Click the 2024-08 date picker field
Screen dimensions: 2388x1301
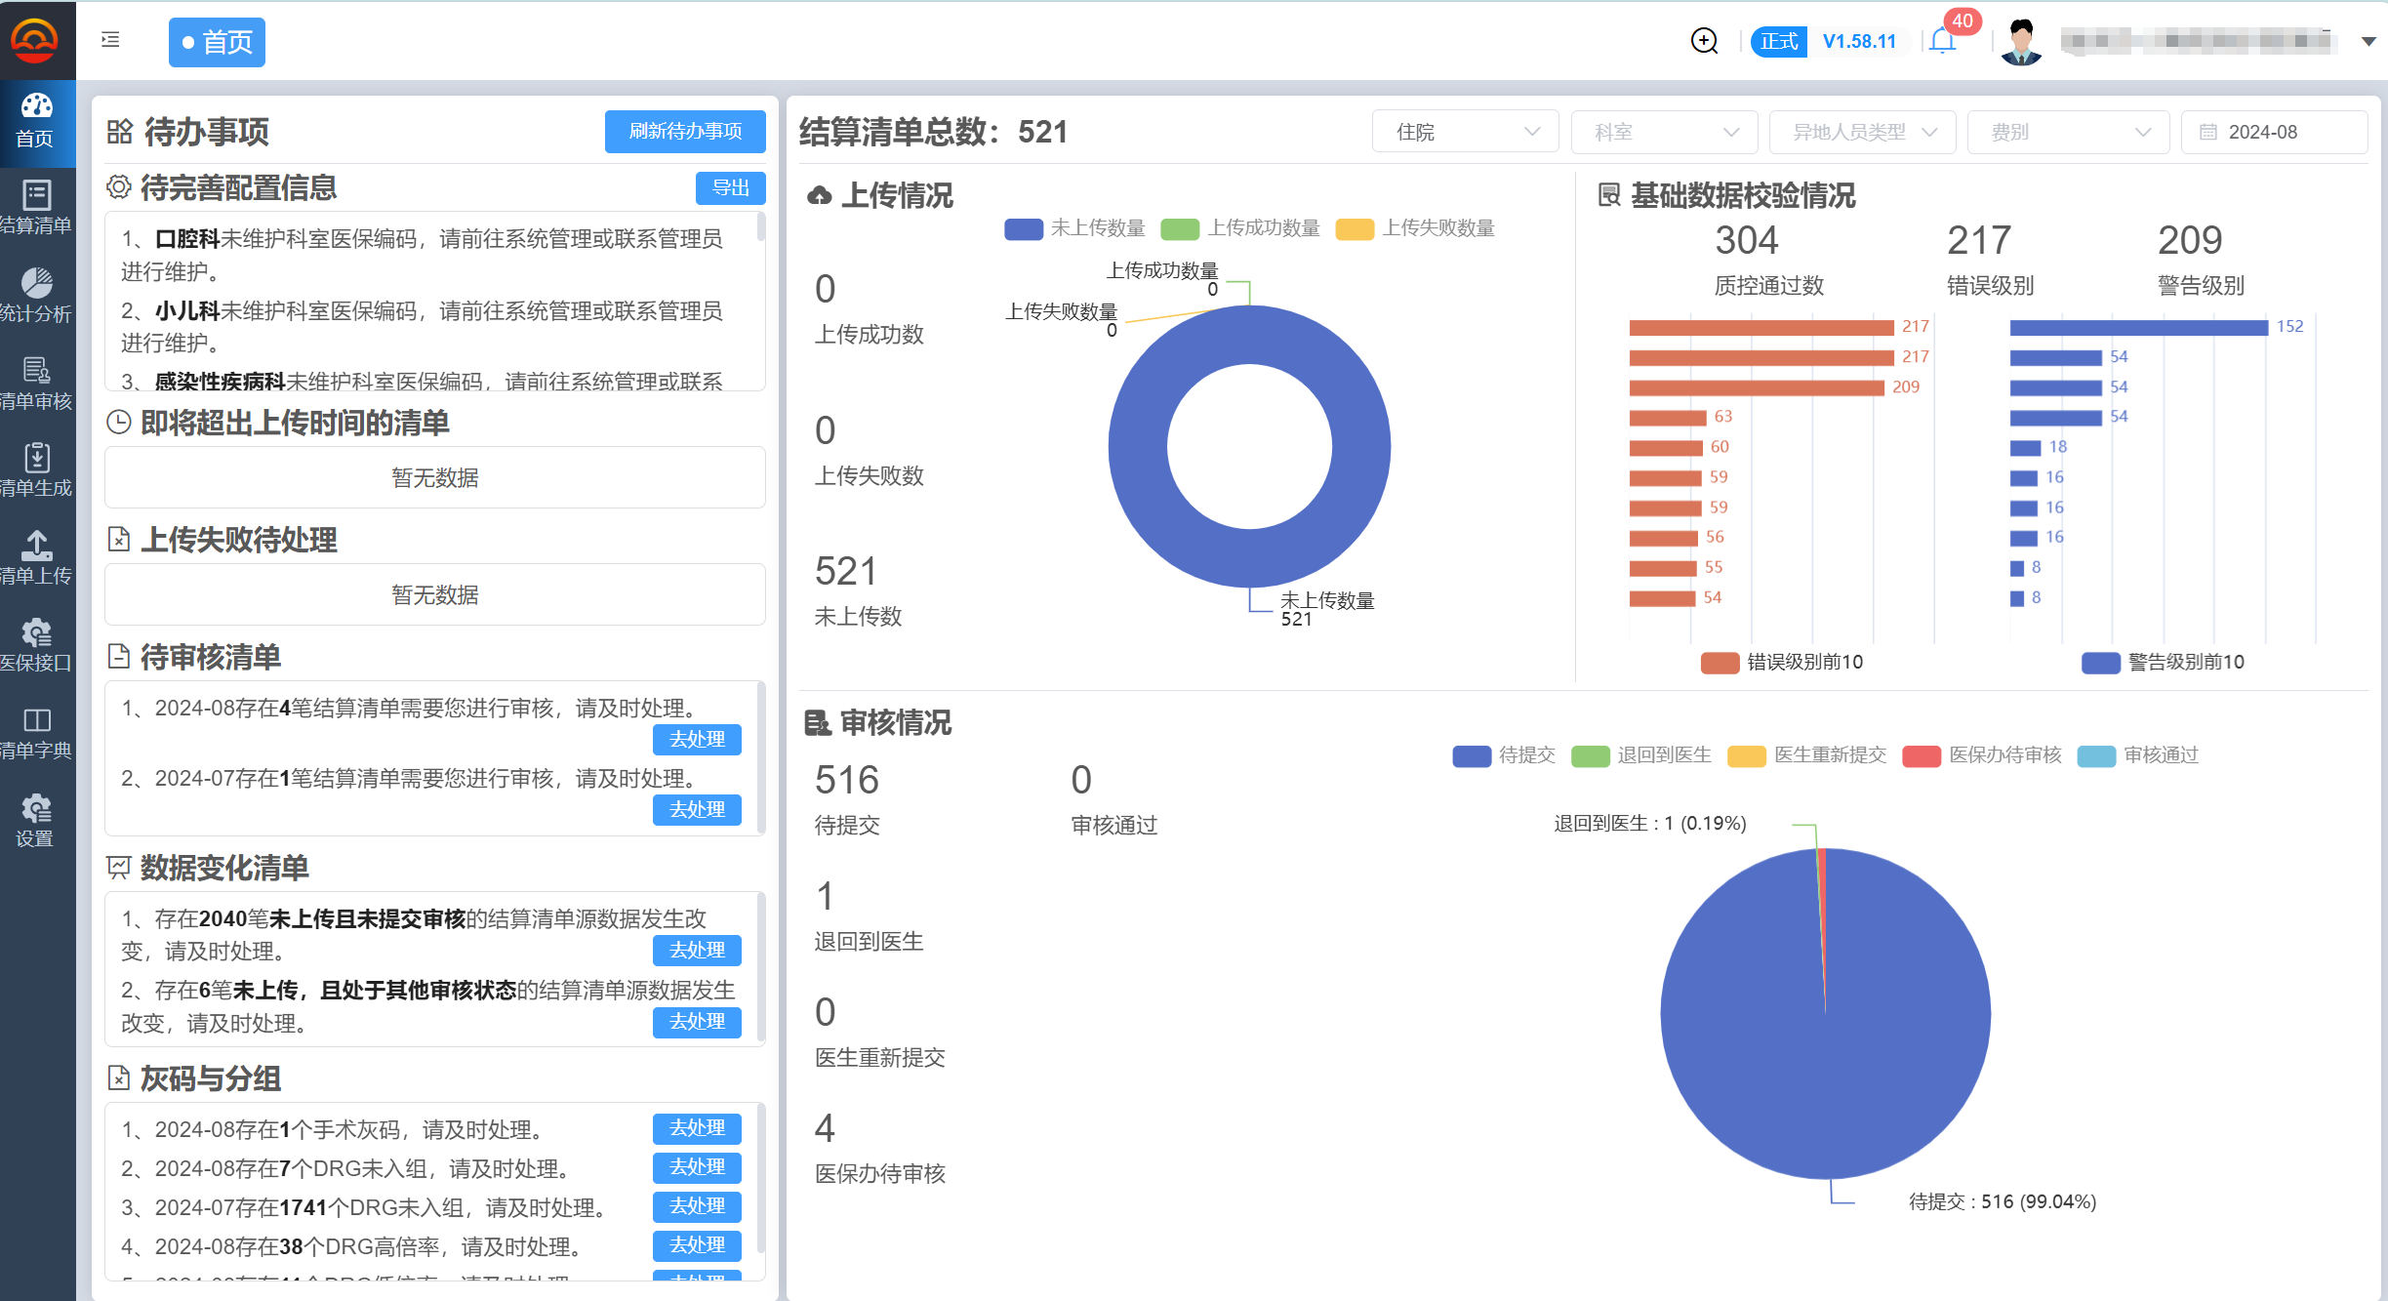click(2273, 132)
